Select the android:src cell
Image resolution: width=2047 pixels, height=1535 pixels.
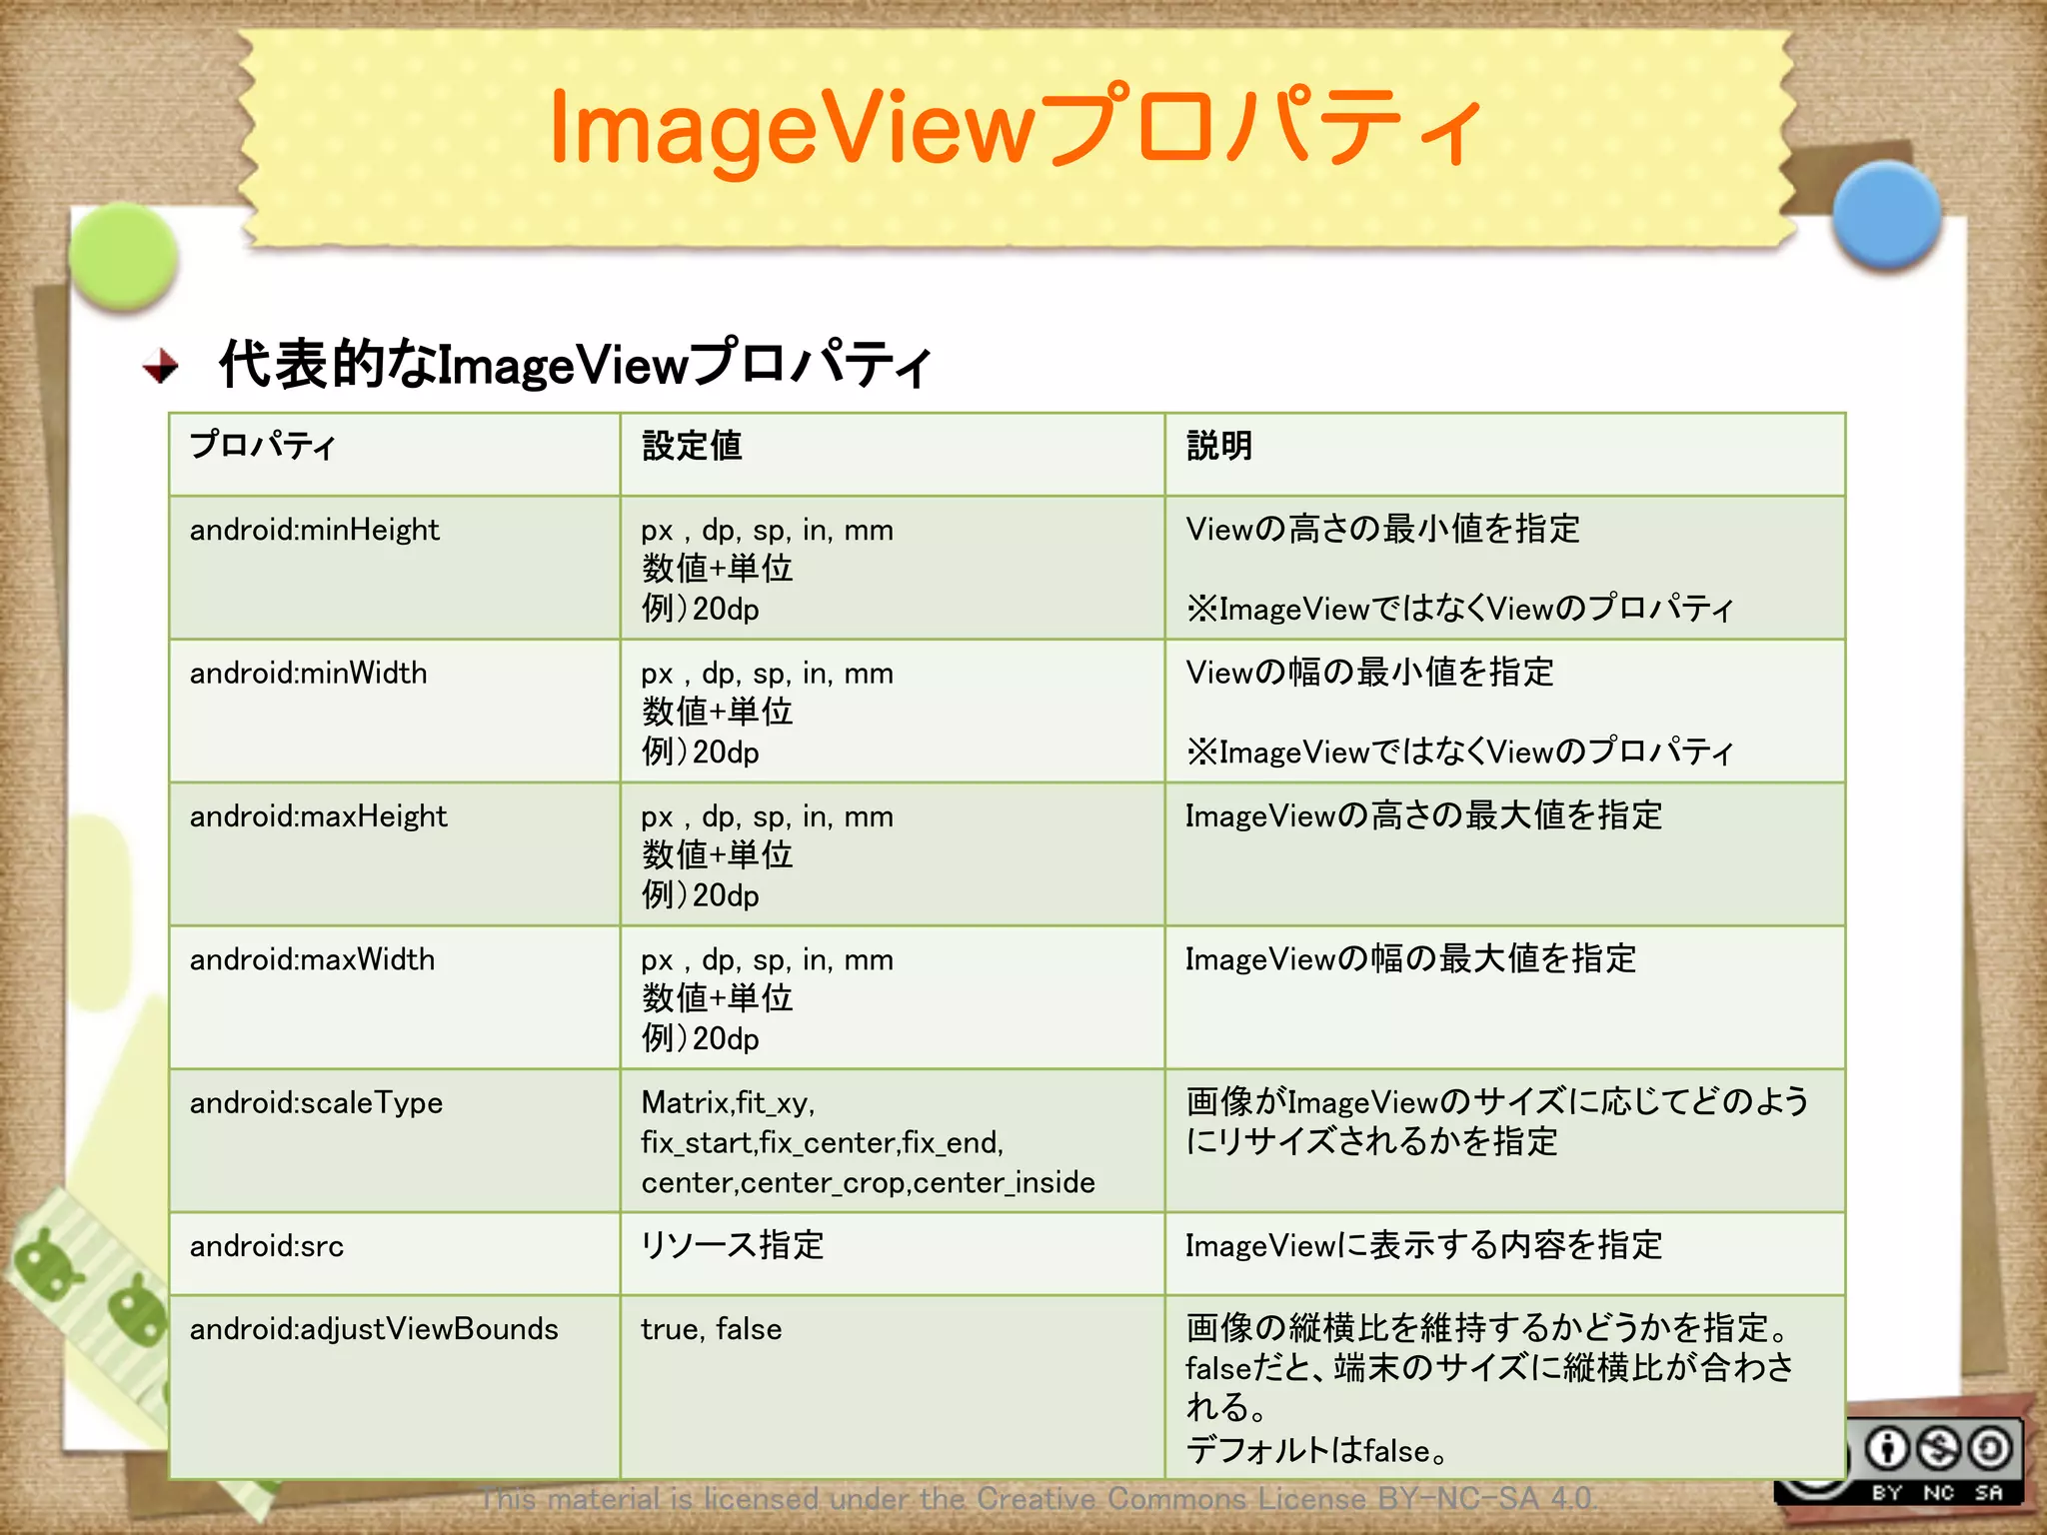point(395,1253)
